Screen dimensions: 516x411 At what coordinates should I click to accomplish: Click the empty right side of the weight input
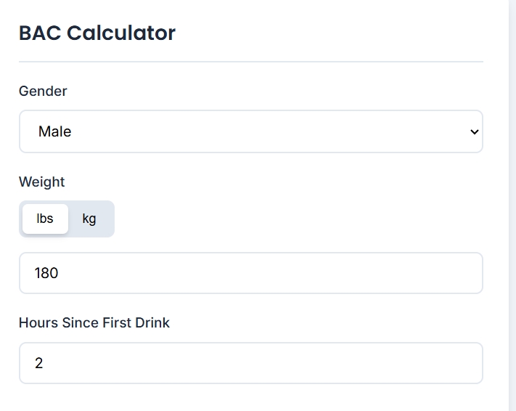point(362,273)
